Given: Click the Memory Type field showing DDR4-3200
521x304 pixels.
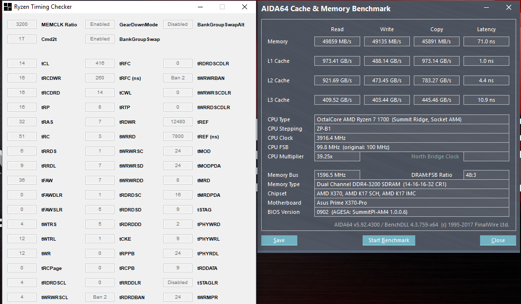Looking at the screenshot, I should [412, 184].
